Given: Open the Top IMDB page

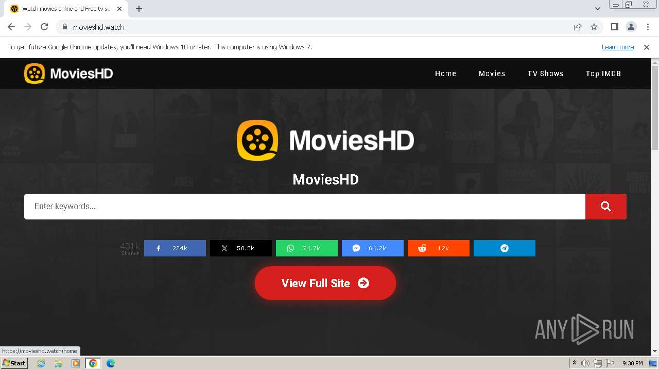Looking at the screenshot, I should [x=603, y=73].
